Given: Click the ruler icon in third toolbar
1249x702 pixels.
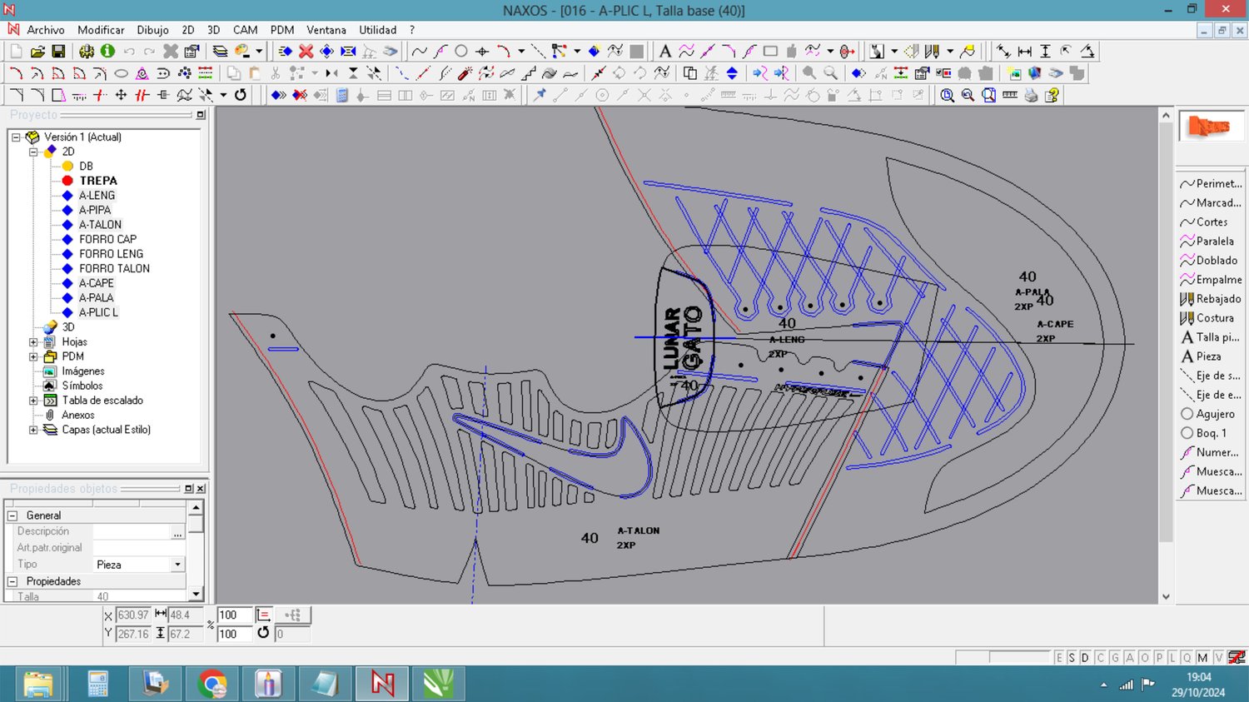Looking at the screenshot, I should [x=1010, y=95].
